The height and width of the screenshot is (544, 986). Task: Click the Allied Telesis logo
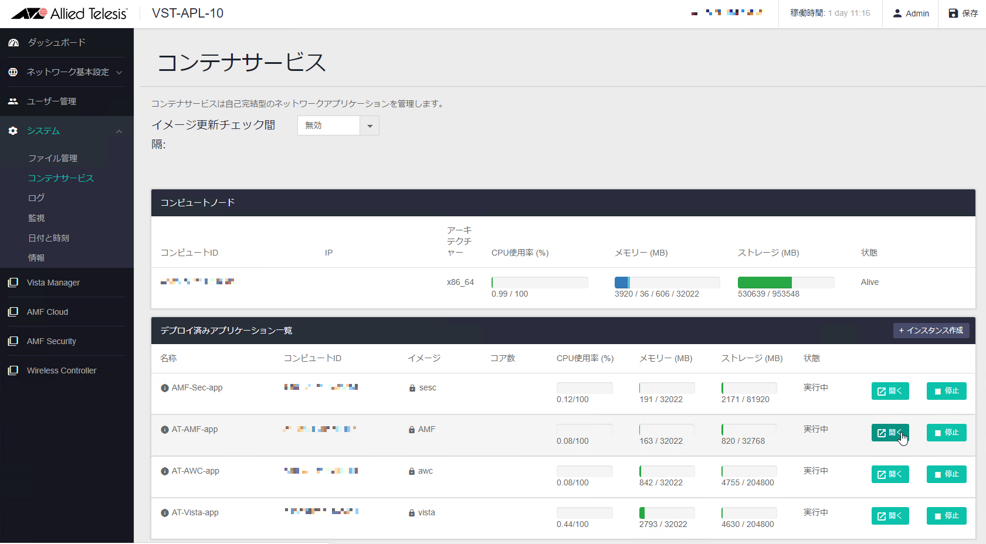(69, 13)
